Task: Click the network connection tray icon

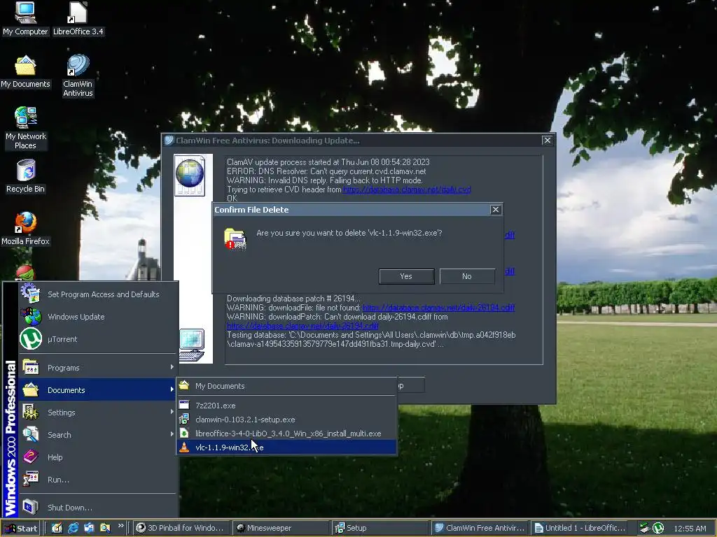Action: [x=645, y=528]
